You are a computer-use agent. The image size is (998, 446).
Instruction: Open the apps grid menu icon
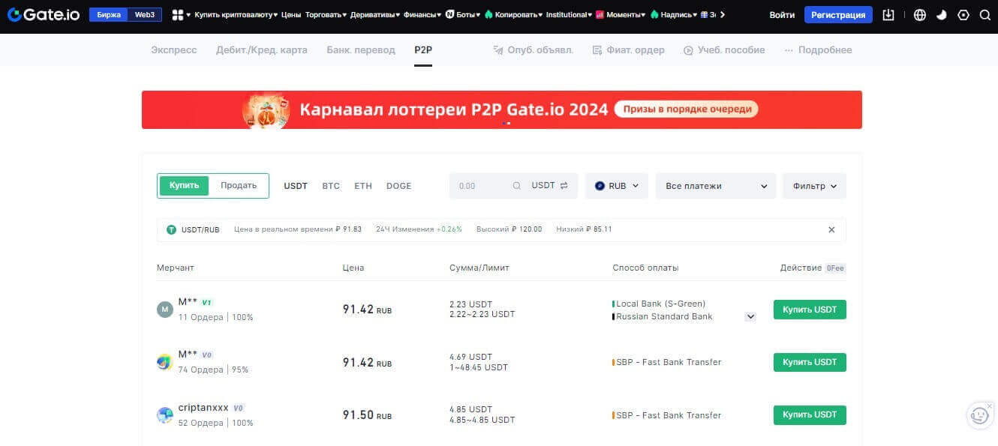pos(178,15)
